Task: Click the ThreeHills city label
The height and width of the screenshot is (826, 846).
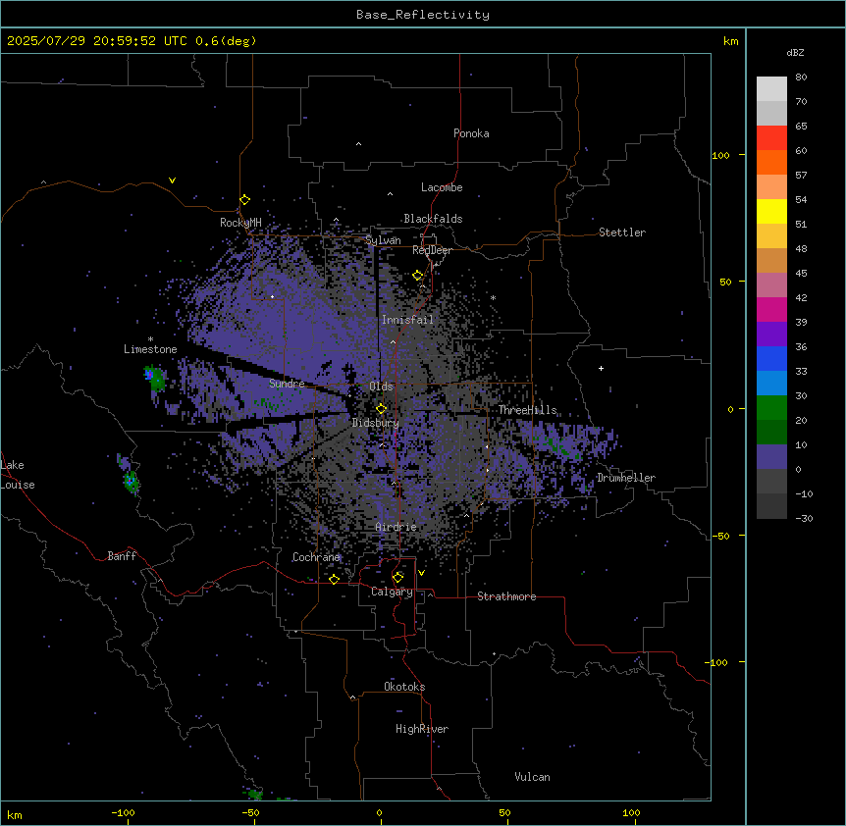Action: 527,410
